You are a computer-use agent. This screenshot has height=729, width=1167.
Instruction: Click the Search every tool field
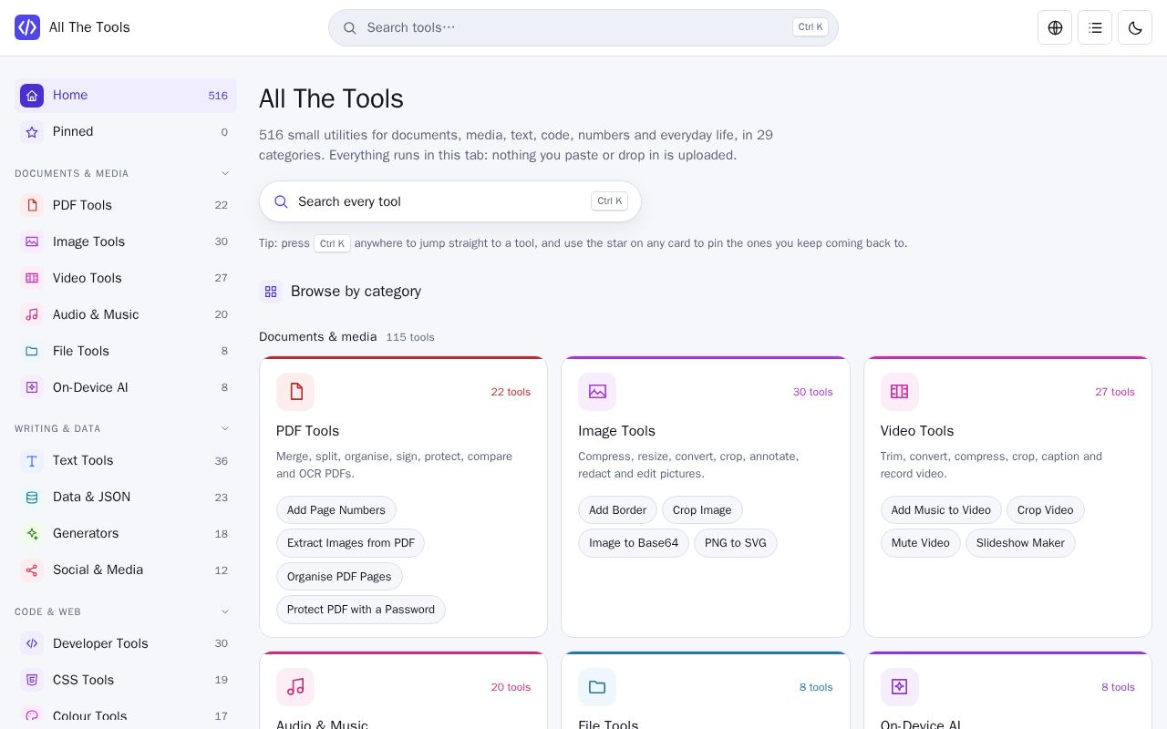point(450,201)
